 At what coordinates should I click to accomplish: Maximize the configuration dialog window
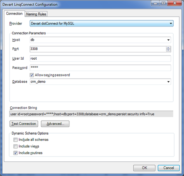[163, 3]
